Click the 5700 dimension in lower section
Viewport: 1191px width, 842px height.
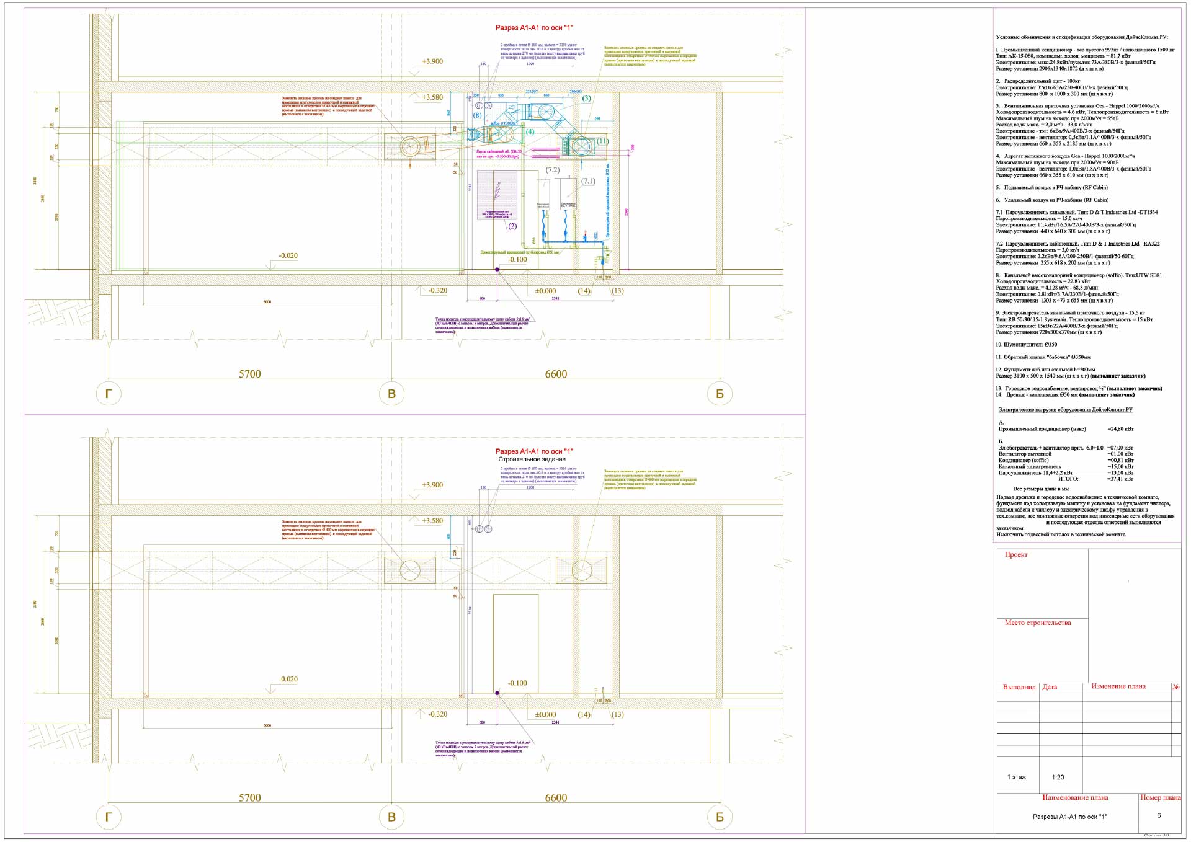coord(250,797)
